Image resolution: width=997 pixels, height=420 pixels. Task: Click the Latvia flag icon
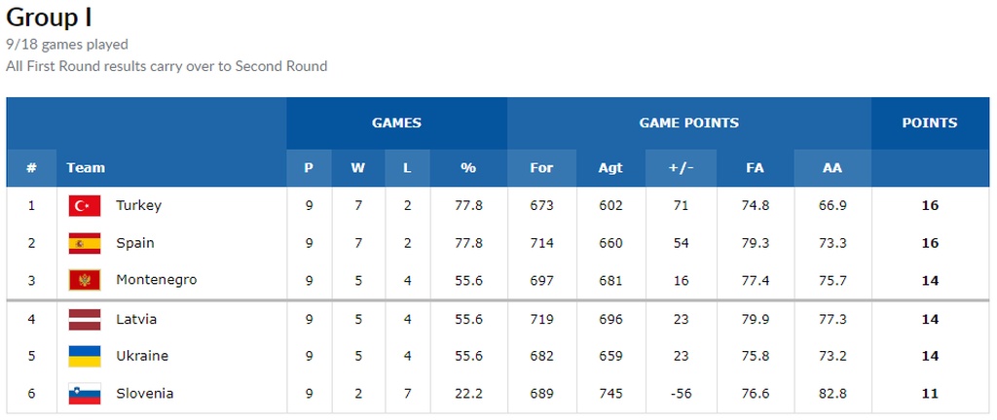pyautogui.click(x=85, y=319)
